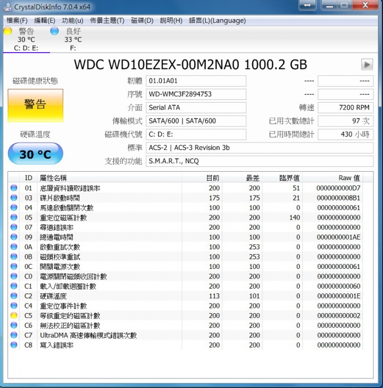Click the features field S.M.A.R.T., NCQ
383x388 pixels.
pos(260,161)
